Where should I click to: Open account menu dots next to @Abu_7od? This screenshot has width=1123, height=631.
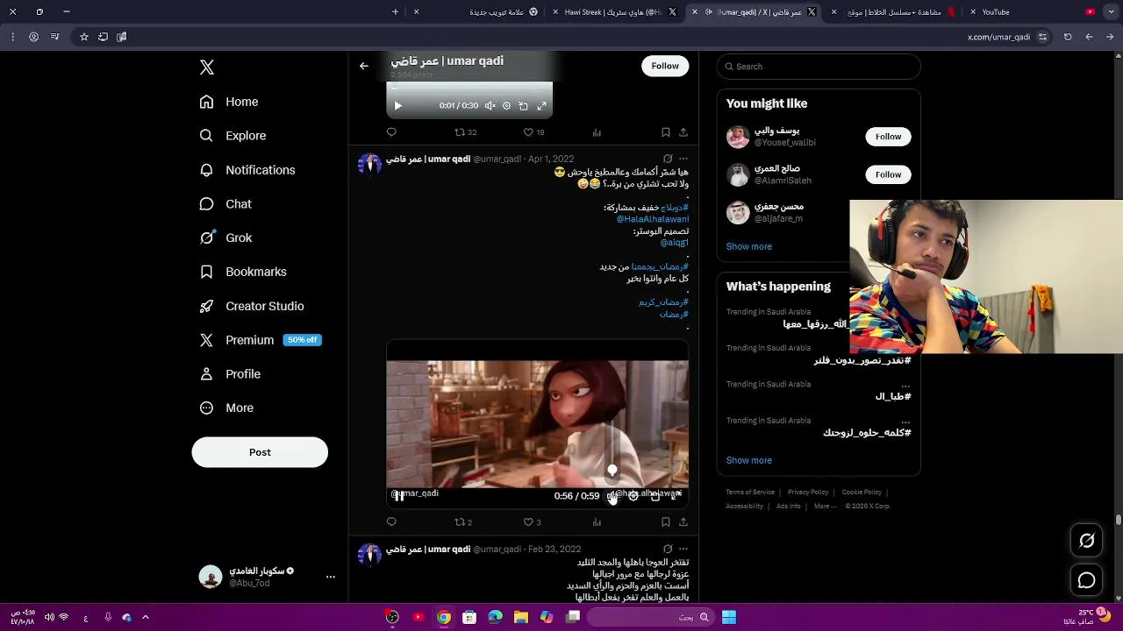[331, 577]
